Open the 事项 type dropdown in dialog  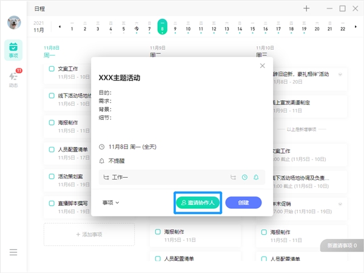point(111,203)
